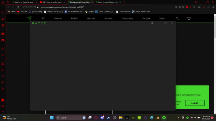Open the search icon on the Razer website
This screenshot has width=216, height=121.
coord(177,18)
